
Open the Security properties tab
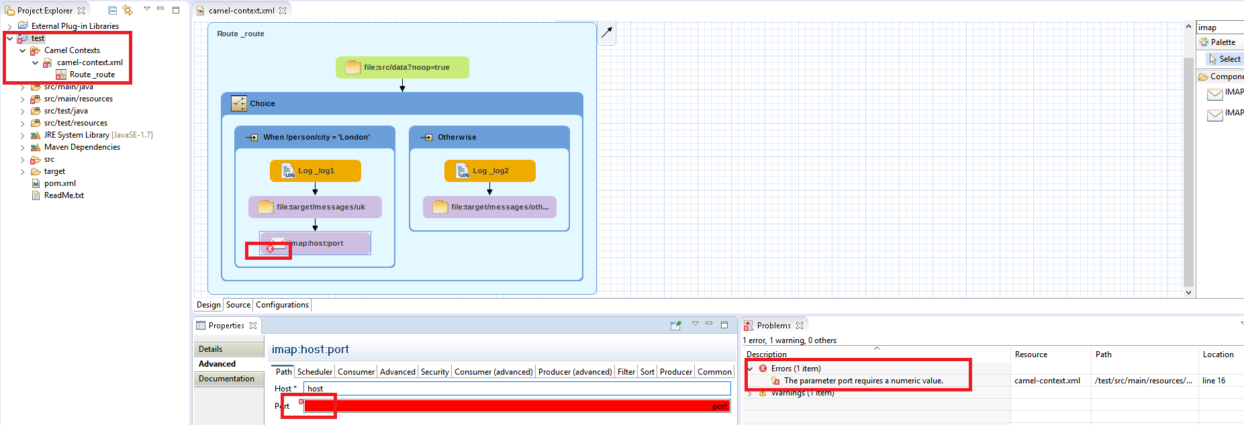coord(434,372)
